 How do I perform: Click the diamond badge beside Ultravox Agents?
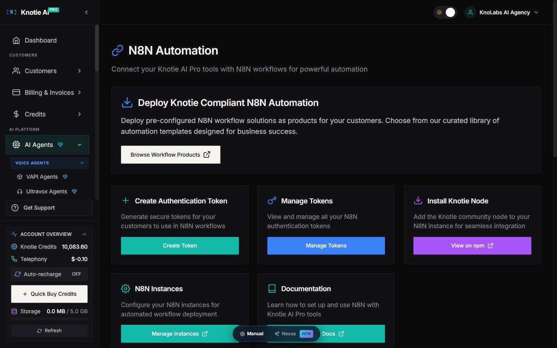click(74, 191)
